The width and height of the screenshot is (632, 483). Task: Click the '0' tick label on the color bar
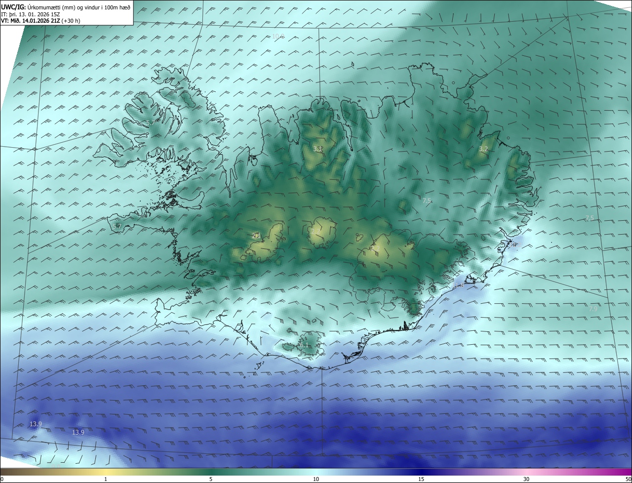coord(2,479)
